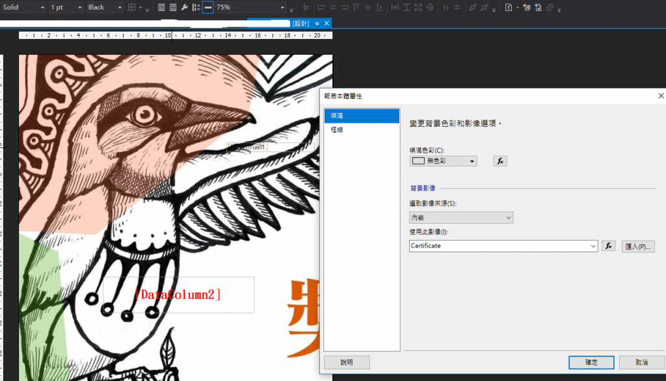The height and width of the screenshot is (381, 666).
Task: Click the 匯入(P)... import button
Action: [638, 246]
